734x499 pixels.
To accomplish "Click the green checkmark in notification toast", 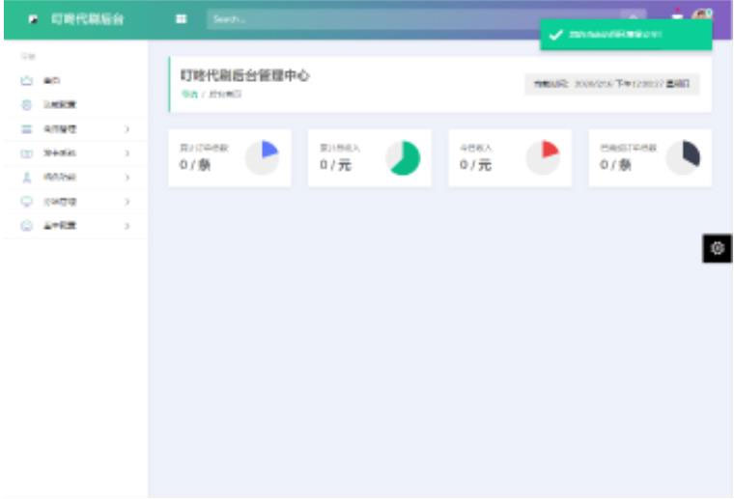I will pyautogui.click(x=554, y=35).
